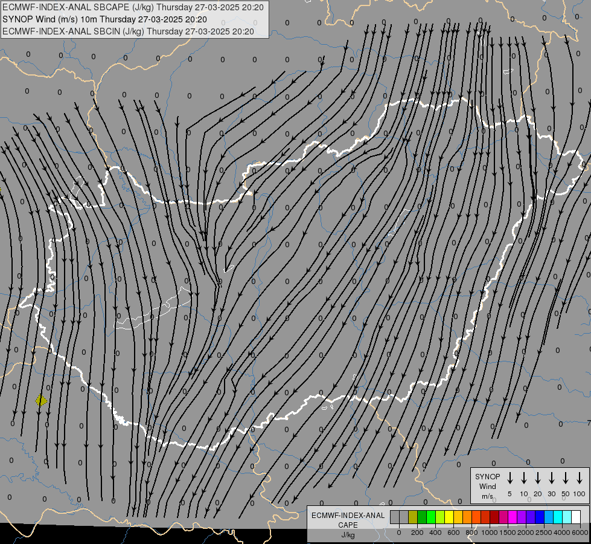Image resolution: width=591 pixels, height=544 pixels.
Task: Click the wind legend value 5
Action: tap(510, 494)
